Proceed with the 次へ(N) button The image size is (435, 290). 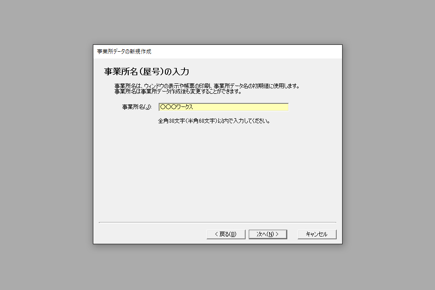pyautogui.click(x=268, y=234)
